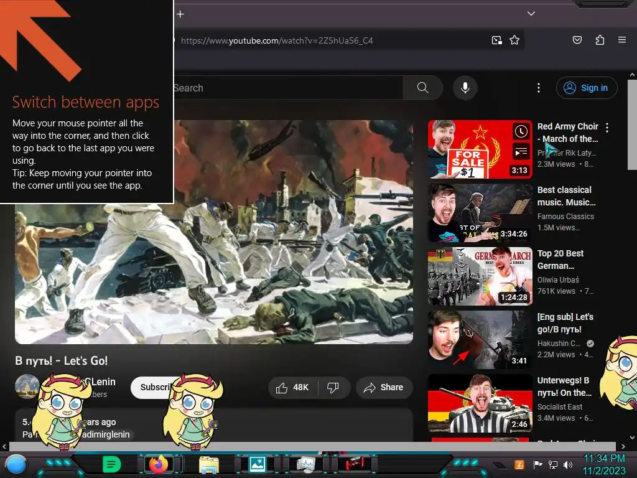Click title 'Best classical music. Music...'
This screenshot has width=637, height=478.
click(x=566, y=196)
